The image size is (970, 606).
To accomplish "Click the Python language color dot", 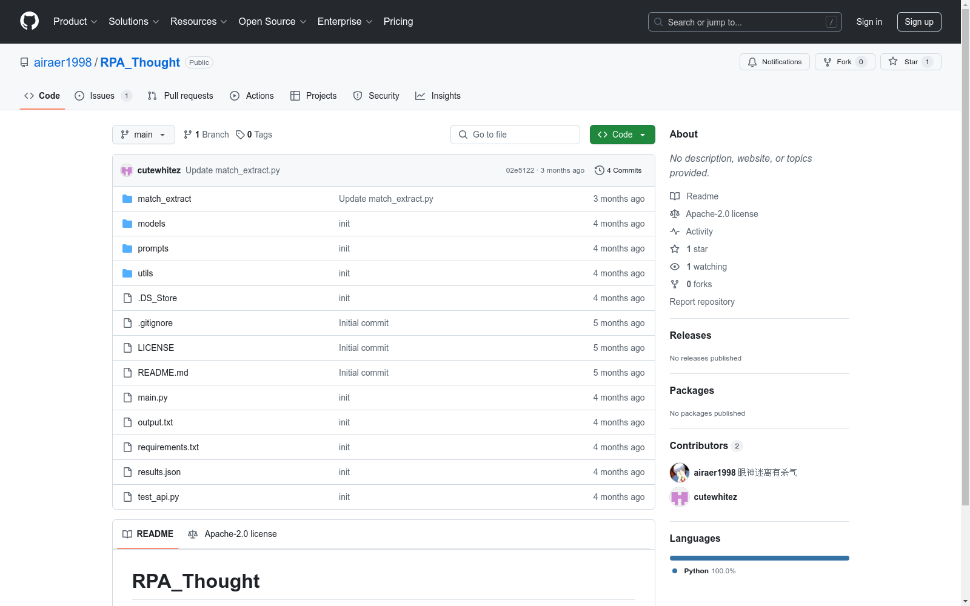I will [x=675, y=571].
